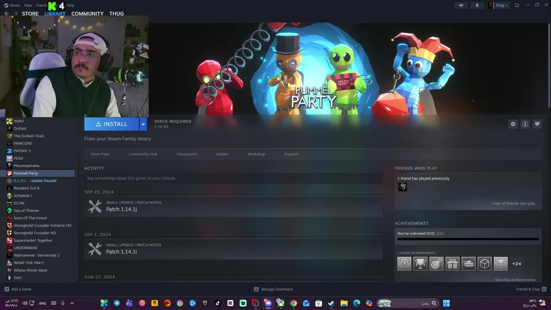Image resolution: width=551 pixels, height=310 pixels.
Task: Open the Support link
Action: tap(291, 154)
